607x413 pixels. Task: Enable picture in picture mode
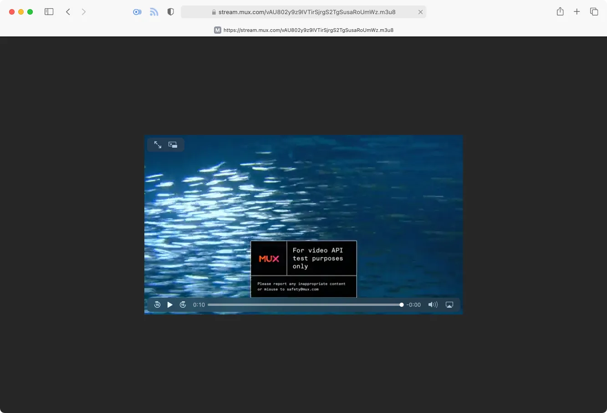(x=173, y=145)
